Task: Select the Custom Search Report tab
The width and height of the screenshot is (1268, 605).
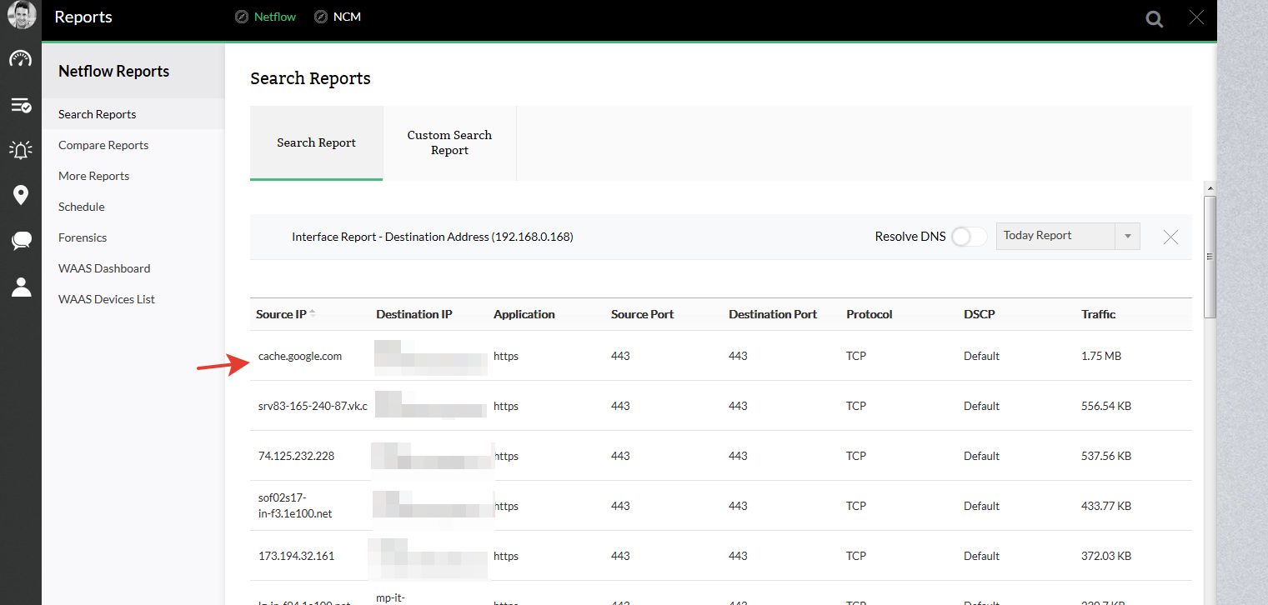Action: (x=450, y=142)
